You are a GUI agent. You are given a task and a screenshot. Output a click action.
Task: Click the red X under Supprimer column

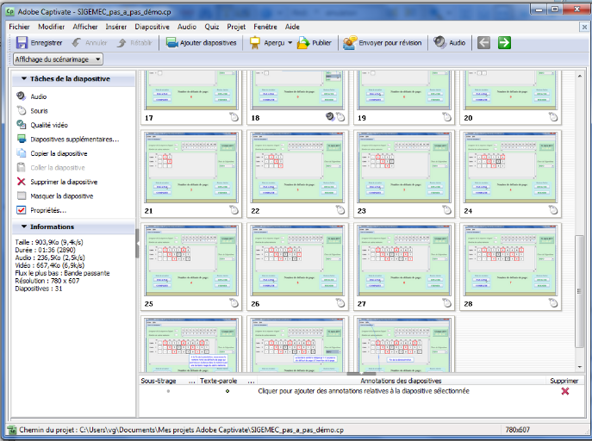click(x=565, y=391)
